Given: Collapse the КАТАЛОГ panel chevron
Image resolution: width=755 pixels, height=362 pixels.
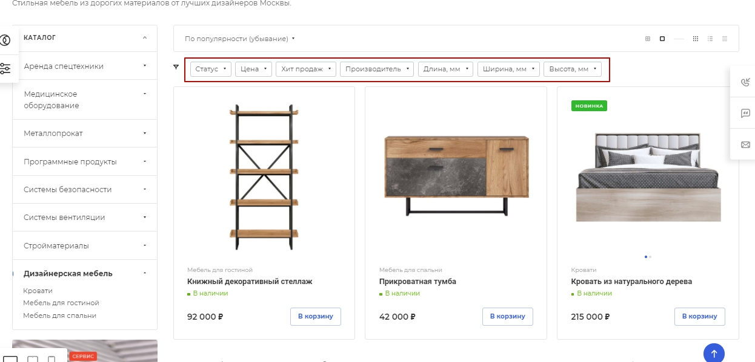Looking at the screenshot, I should 145,37.
